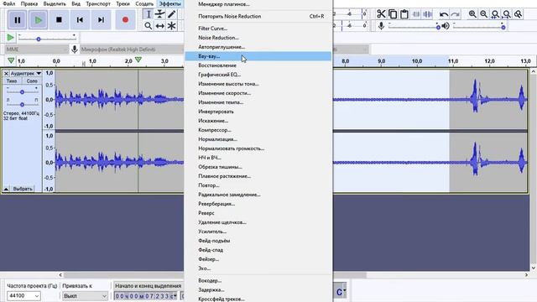Open the Микрофон recording device dropdown

point(132,49)
